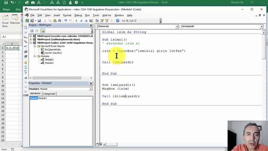This screenshot has height=151, width=268.
Task: Click Excel Save icon in quick access toolbar
Action: [6, 3]
